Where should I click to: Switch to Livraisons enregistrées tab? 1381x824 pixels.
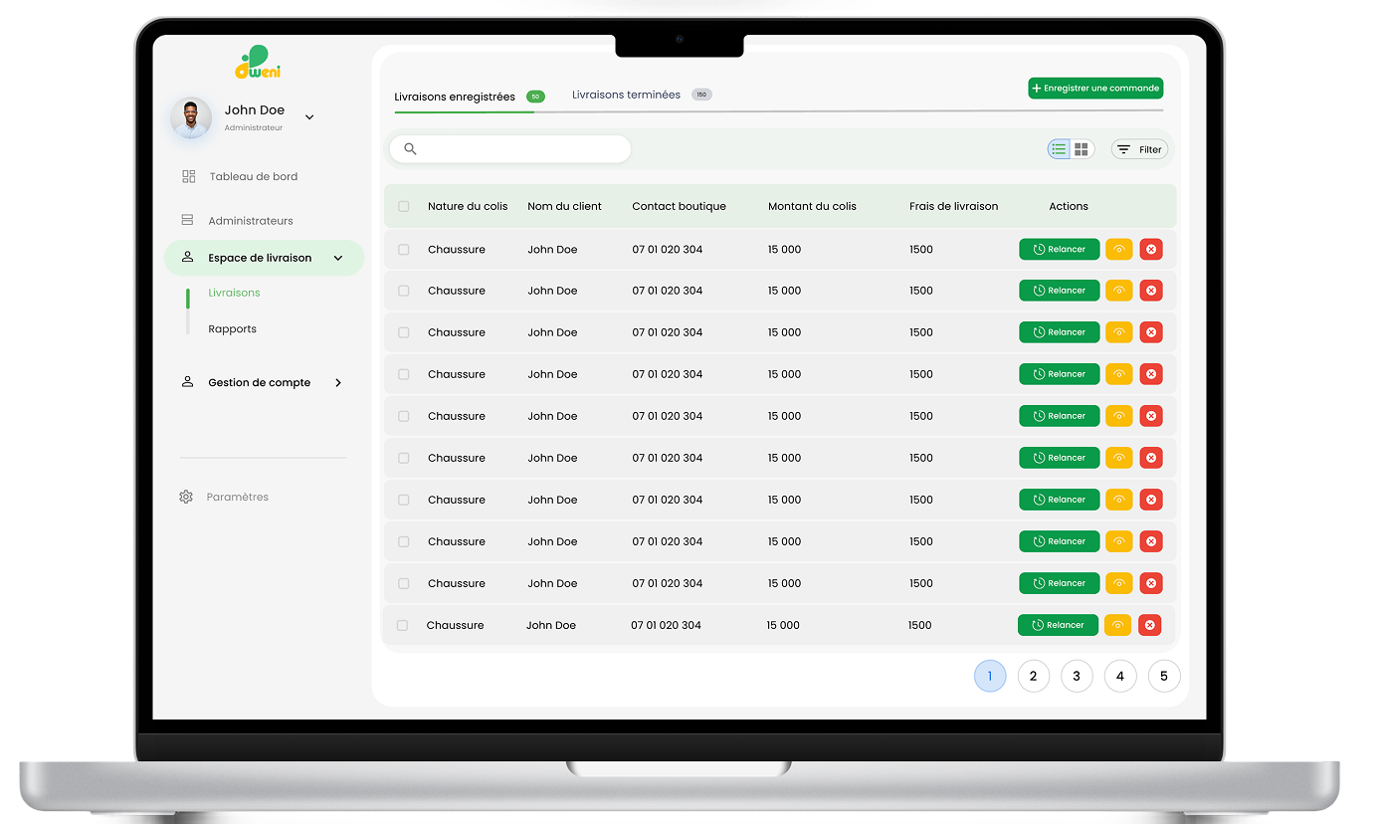click(x=455, y=97)
